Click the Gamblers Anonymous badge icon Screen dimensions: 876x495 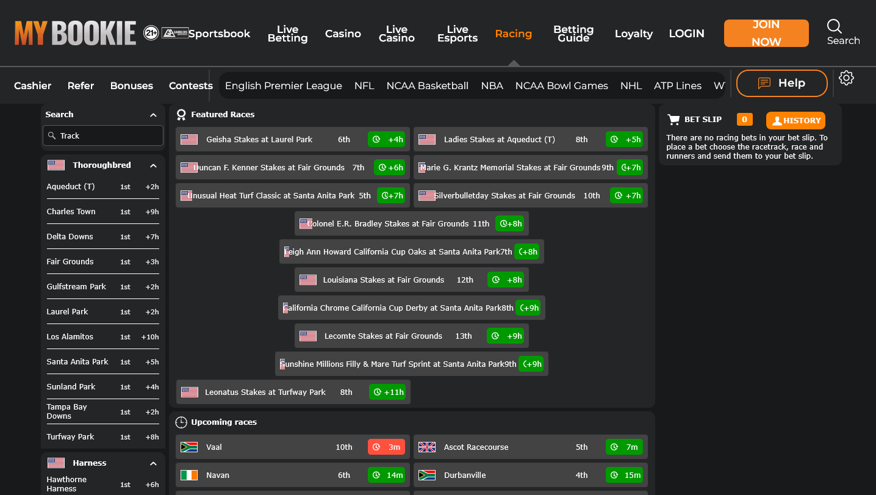click(x=175, y=33)
